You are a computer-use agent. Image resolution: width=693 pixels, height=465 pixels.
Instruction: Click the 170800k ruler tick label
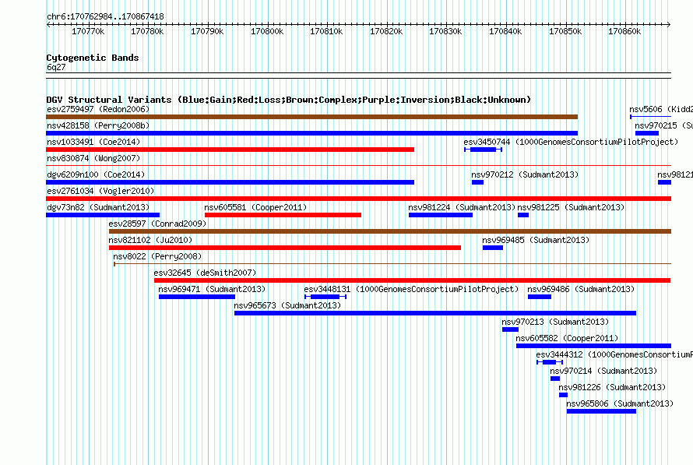pos(267,31)
